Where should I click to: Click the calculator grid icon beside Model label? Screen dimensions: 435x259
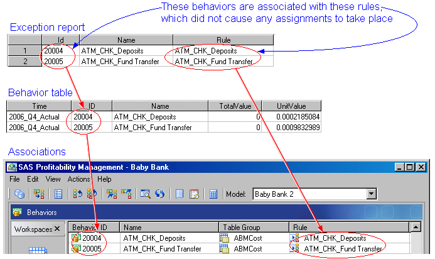click(x=213, y=194)
